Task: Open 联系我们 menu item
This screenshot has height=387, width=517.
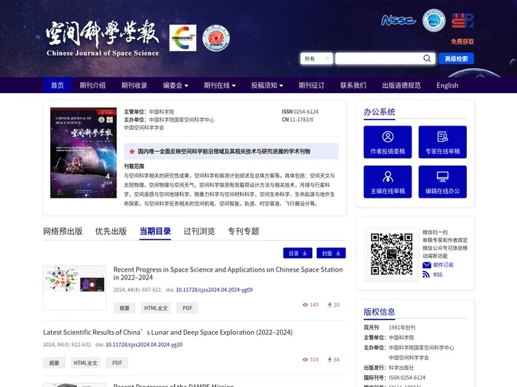Action: 353,85
